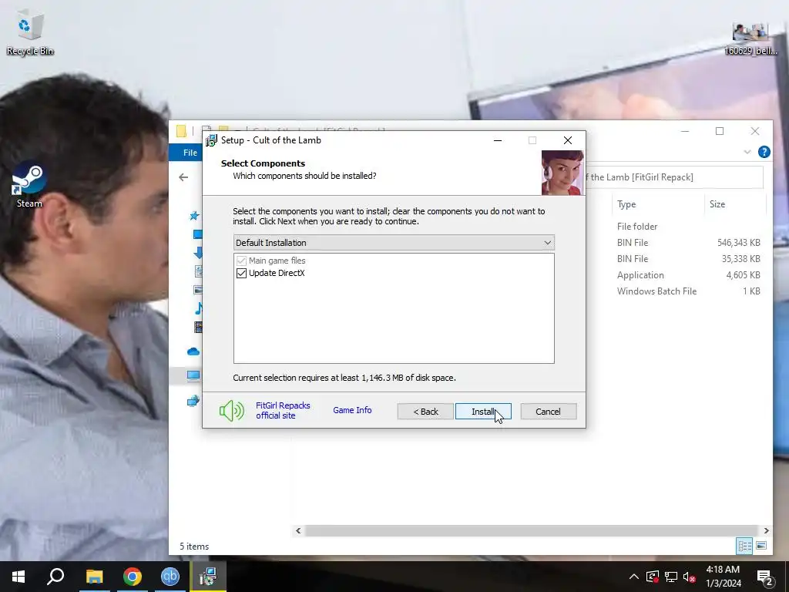The image size is (789, 592).
Task: Open the Windows Start menu
Action: click(18, 577)
